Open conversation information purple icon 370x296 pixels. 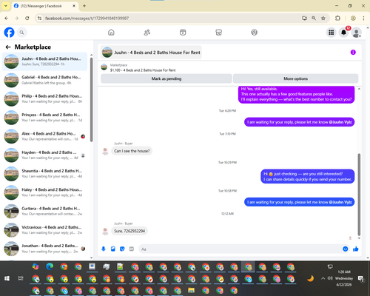[x=353, y=53]
